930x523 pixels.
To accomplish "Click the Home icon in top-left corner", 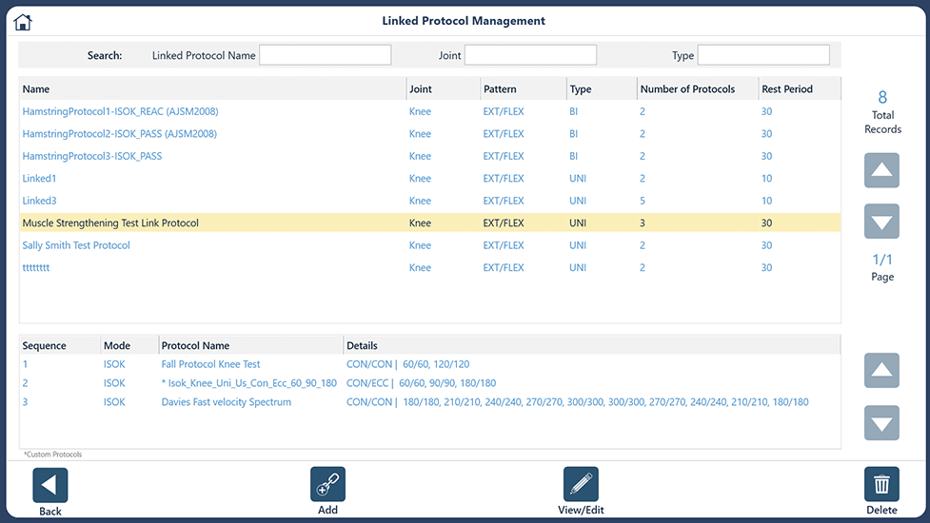I will (23, 22).
